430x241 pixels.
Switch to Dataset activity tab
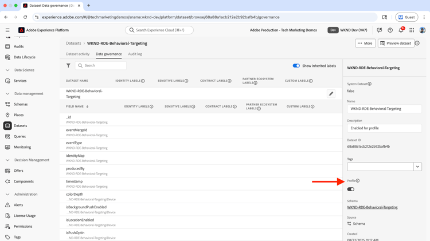point(77,54)
